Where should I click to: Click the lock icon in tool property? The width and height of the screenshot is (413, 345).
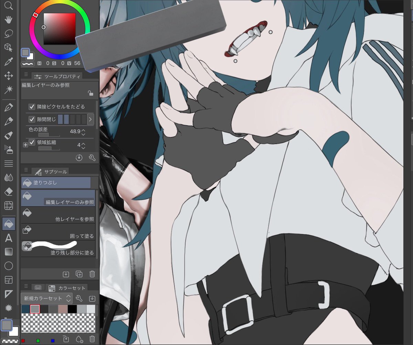pos(90,93)
